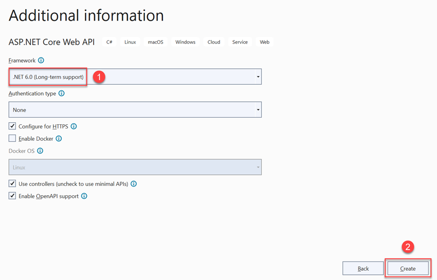Click the Authentication type info icon

point(62,94)
